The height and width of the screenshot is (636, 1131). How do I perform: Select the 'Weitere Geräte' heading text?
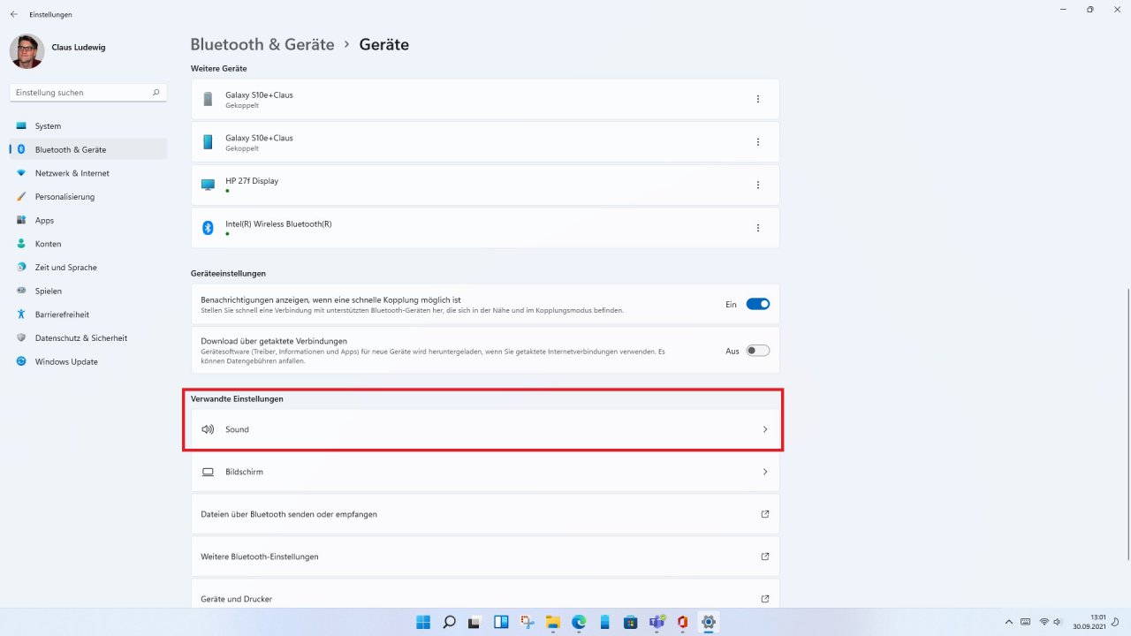219,68
